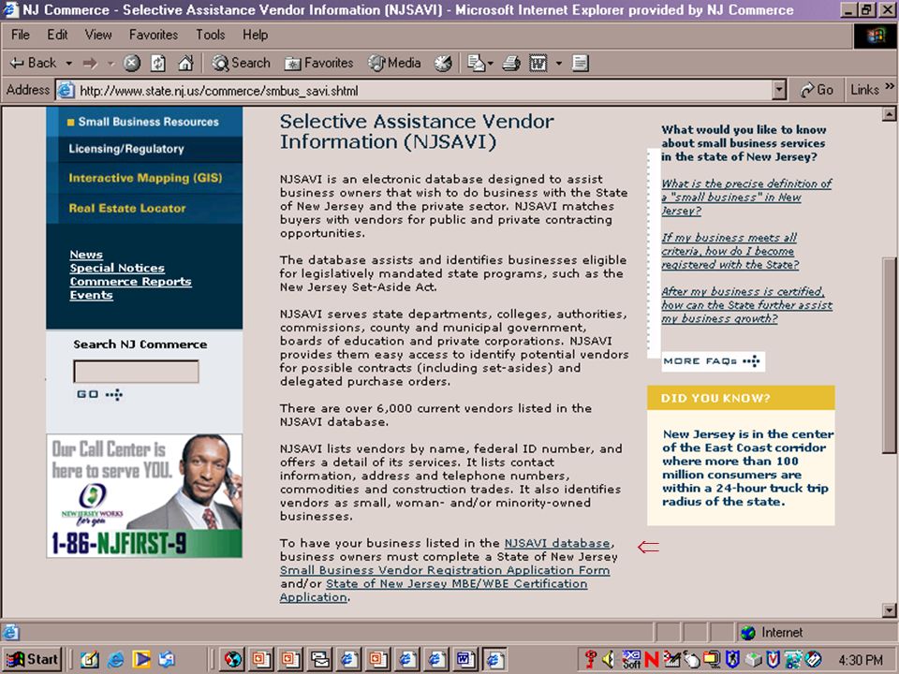Open the Favorites pane in the toolbar
Viewport: 899px width, 674px height.
[x=318, y=63]
